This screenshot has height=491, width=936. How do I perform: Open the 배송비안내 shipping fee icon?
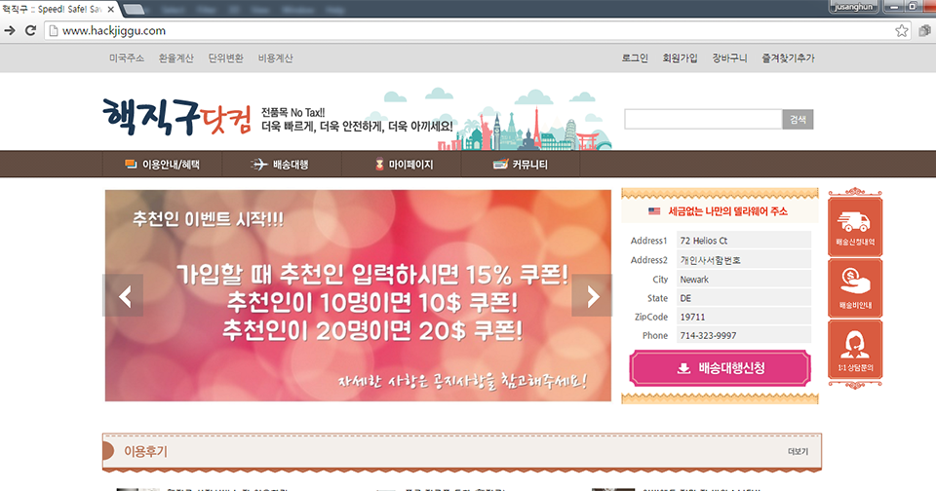855,286
